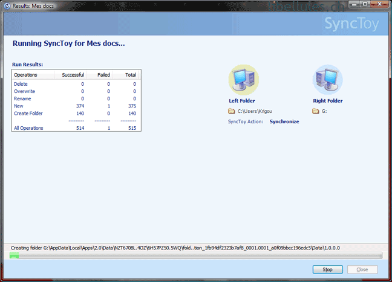Maximize the Results window
392x282 pixels.
click(365, 4)
